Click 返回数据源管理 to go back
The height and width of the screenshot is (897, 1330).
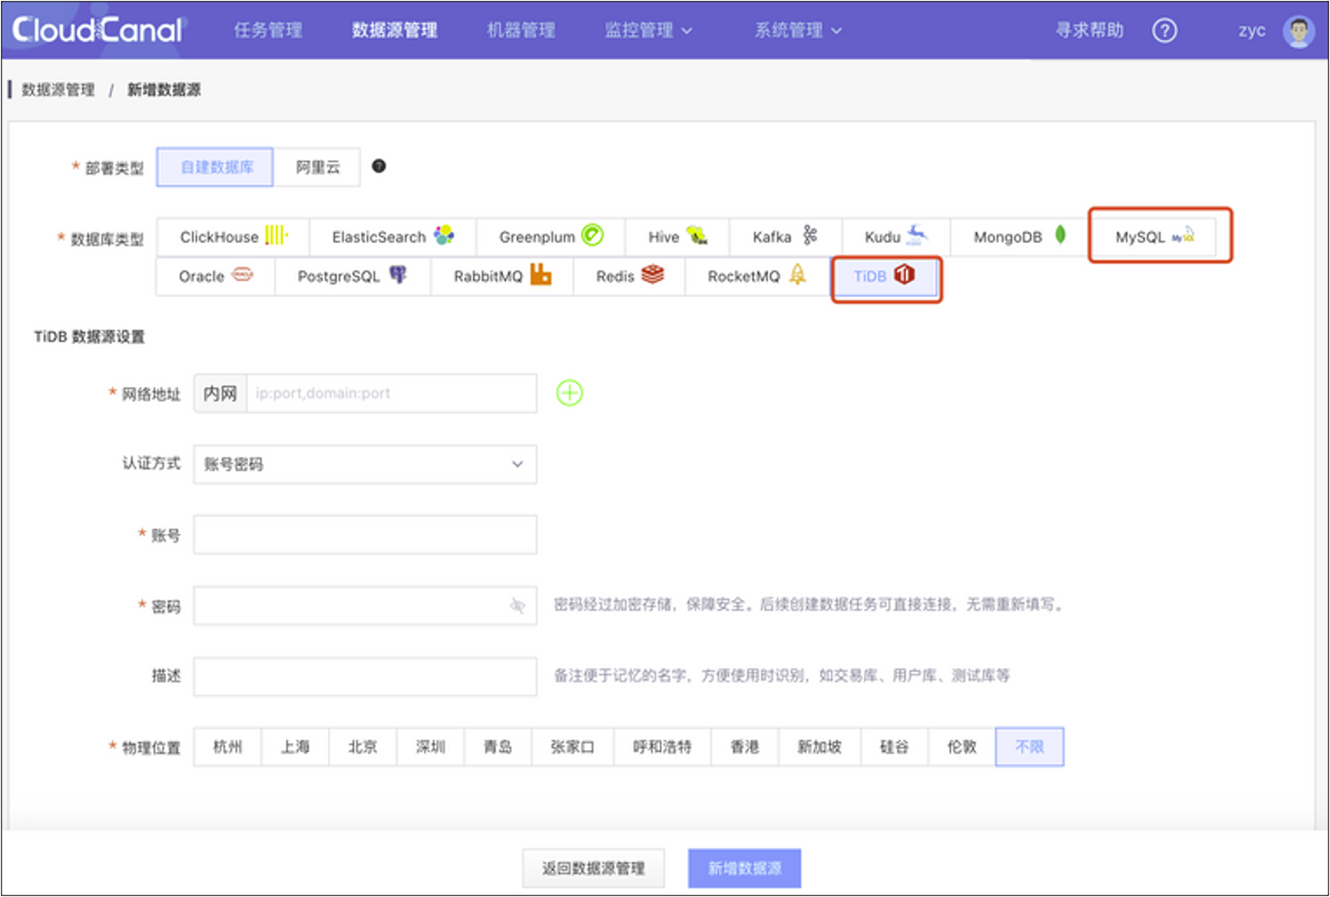click(593, 867)
